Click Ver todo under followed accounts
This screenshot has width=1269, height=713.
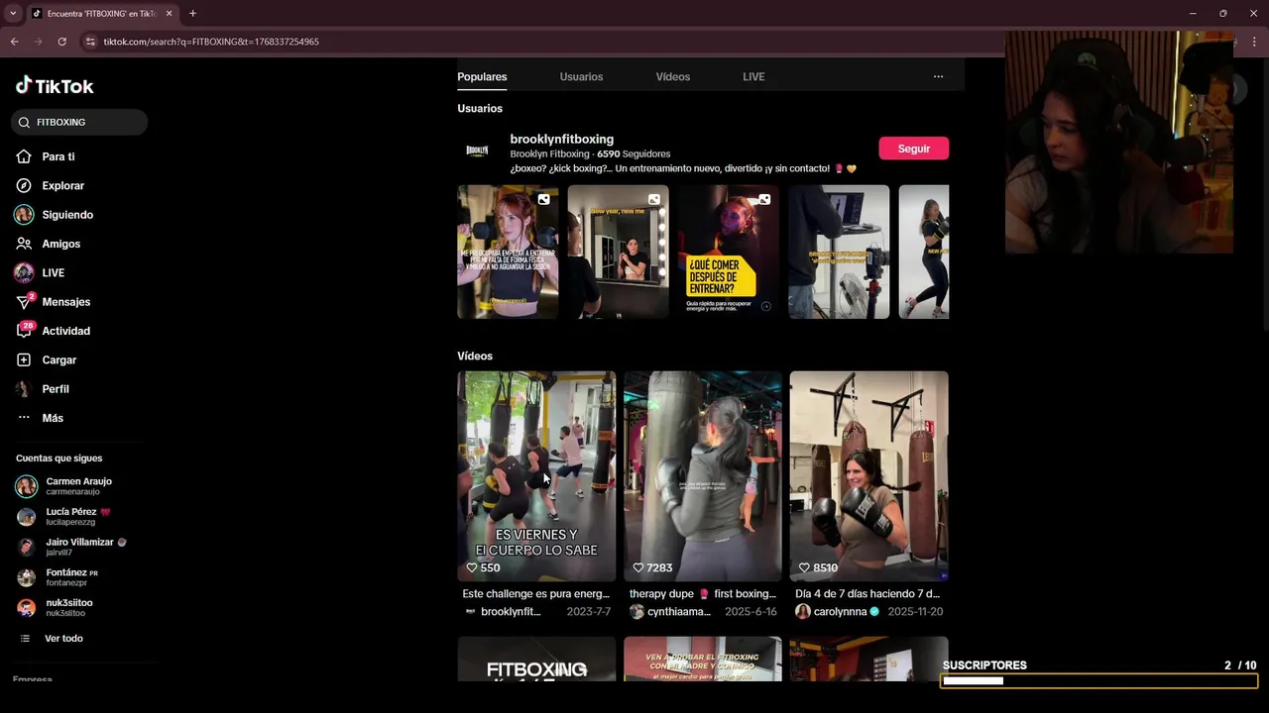[63, 639]
